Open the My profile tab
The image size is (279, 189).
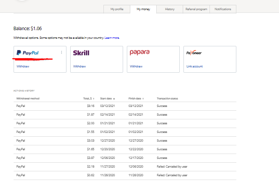tap(117, 9)
